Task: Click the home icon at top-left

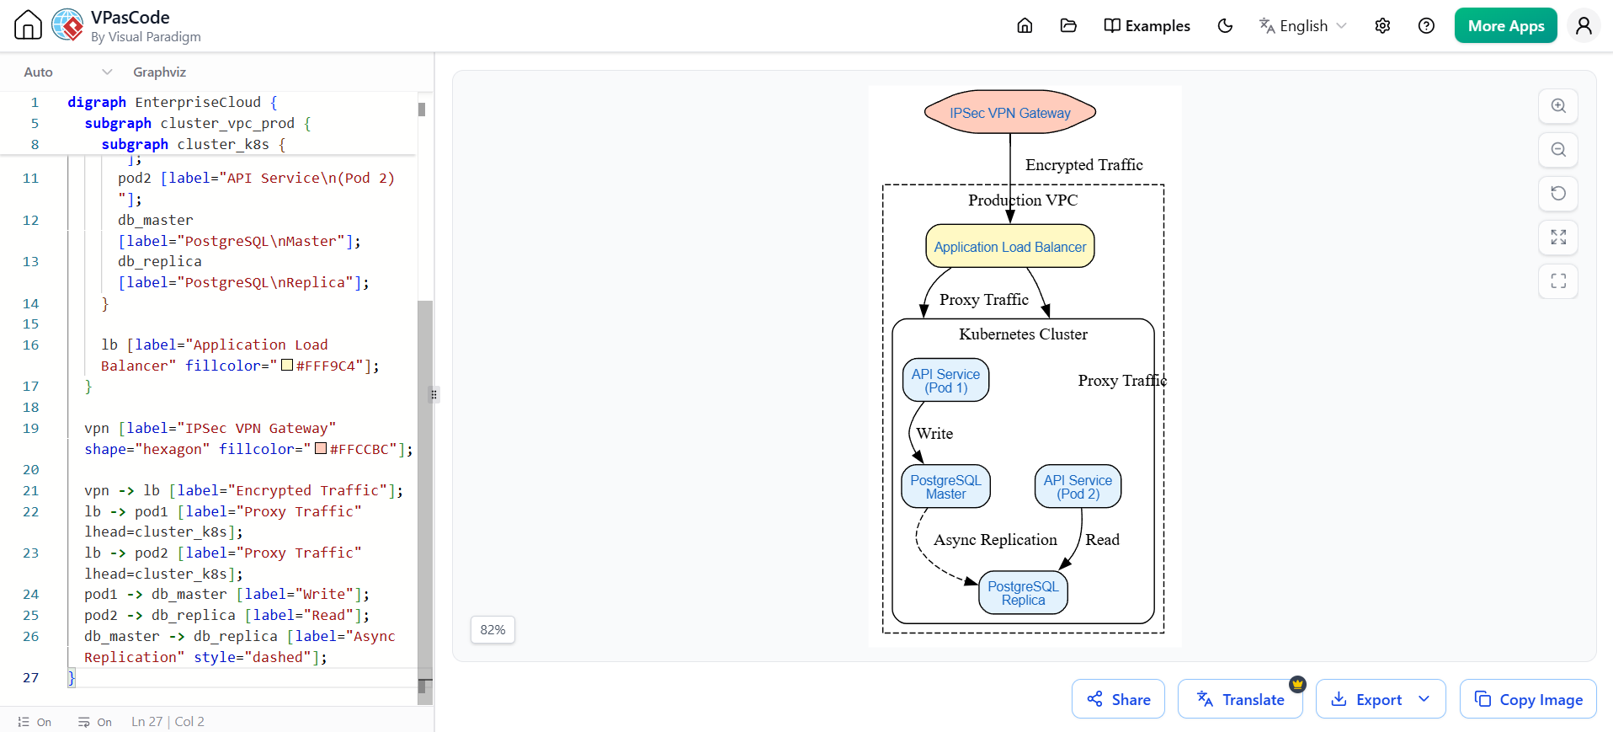Action: tap(28, 25)
